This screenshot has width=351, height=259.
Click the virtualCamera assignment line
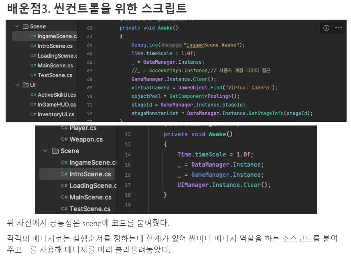tap(204, 88)
